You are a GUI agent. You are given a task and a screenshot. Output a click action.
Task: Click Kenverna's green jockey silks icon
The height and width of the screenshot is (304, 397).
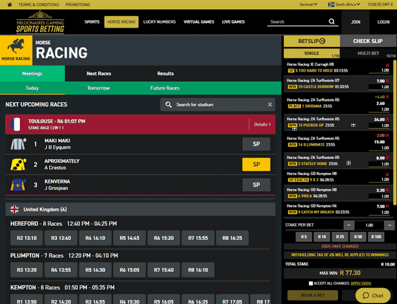(x=18, y=185)
